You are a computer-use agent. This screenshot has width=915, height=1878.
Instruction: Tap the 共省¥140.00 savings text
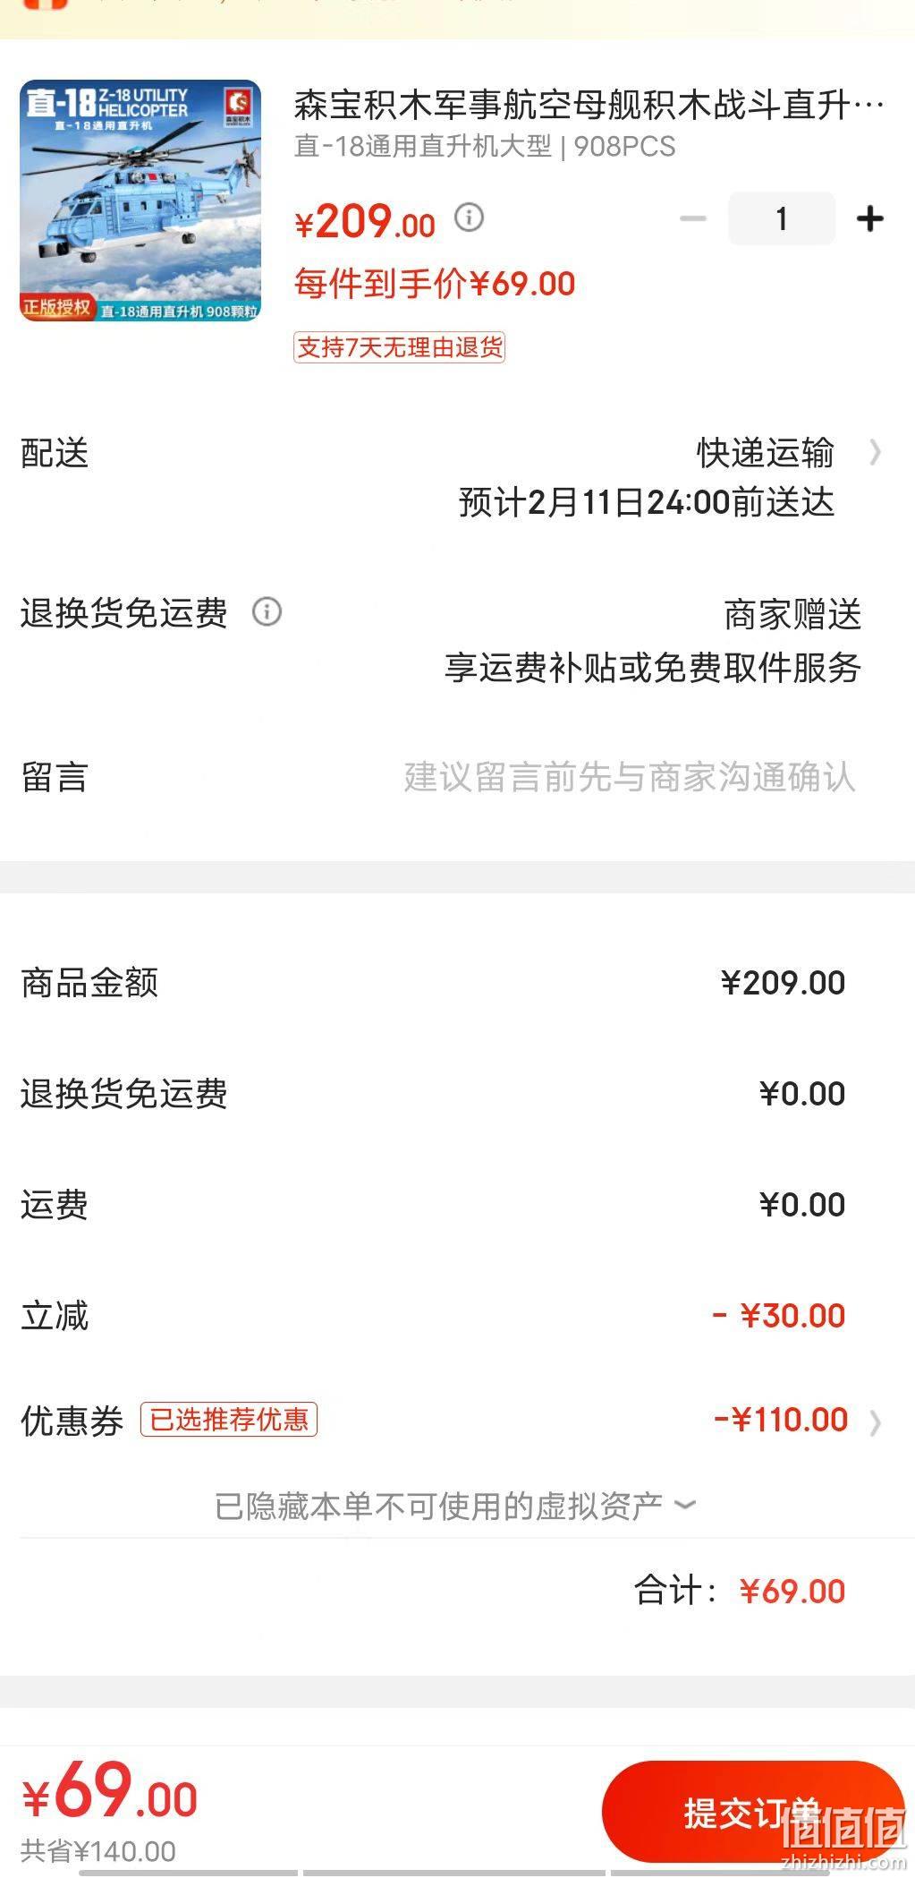point(98,1850)
